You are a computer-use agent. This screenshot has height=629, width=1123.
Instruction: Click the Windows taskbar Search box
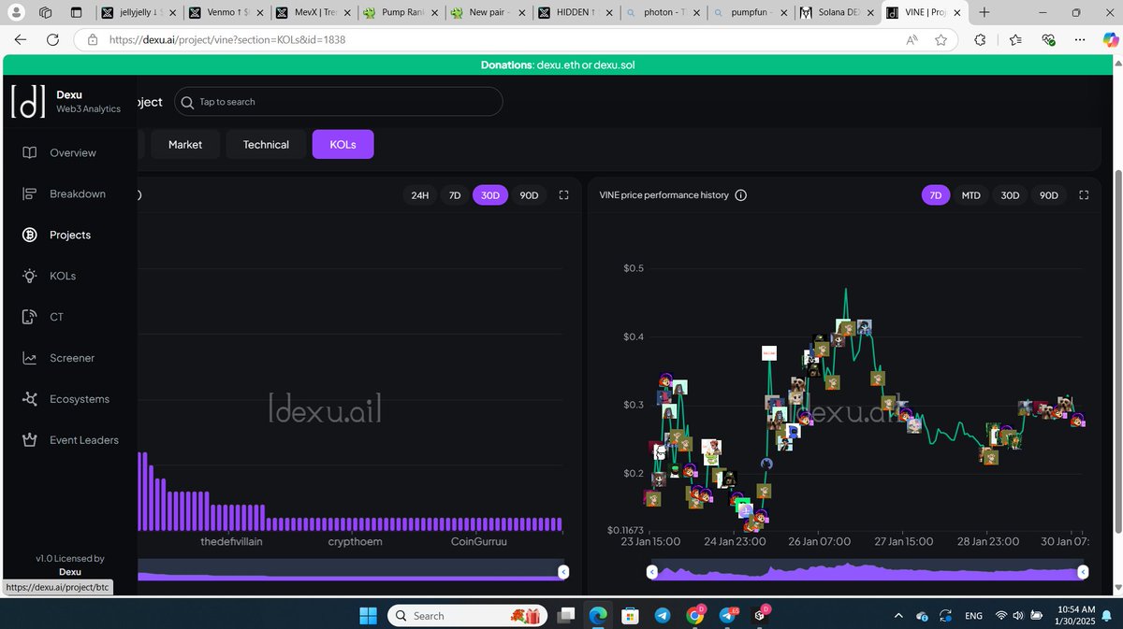467,616
